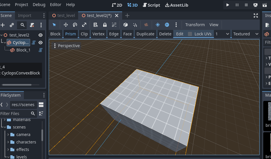The image size is (271, 159).
Task: Switch to the Import dock tab
Action: (24, 16)
